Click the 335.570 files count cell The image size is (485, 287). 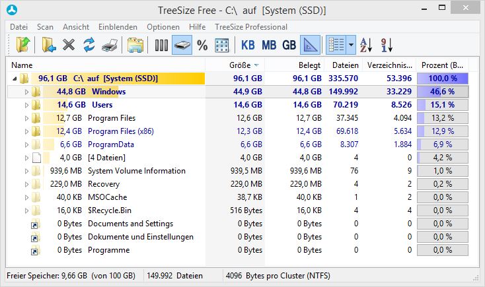click(343, 79)
